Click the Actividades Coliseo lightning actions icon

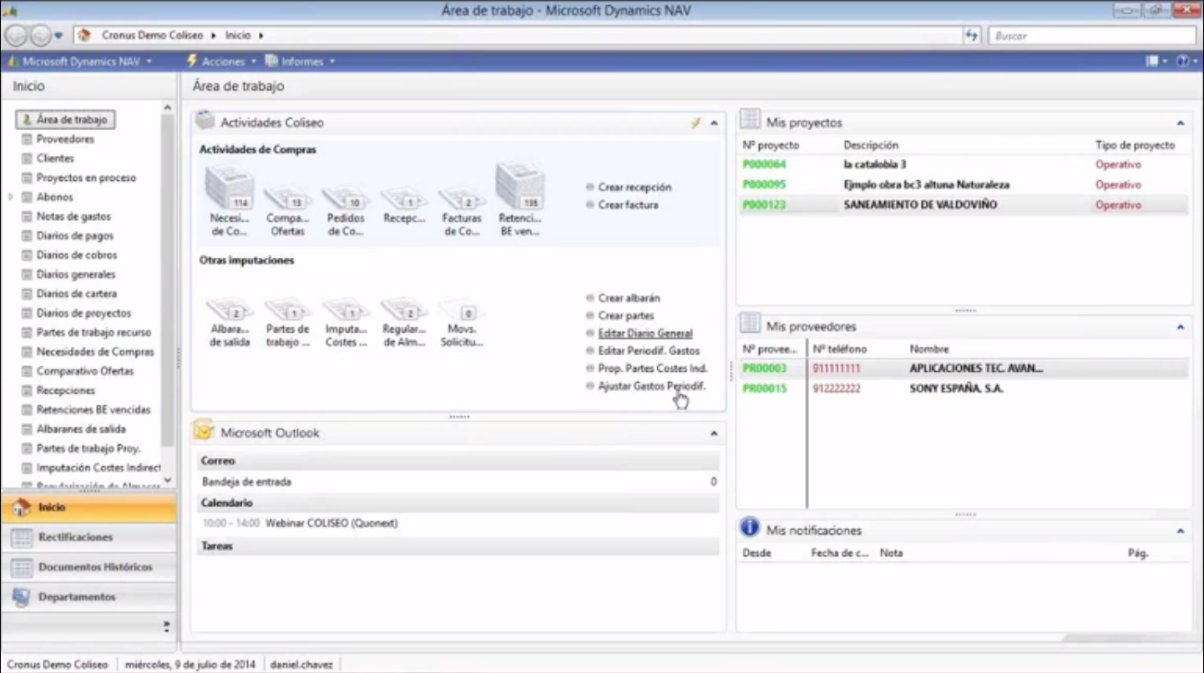[x=696, y=123]
